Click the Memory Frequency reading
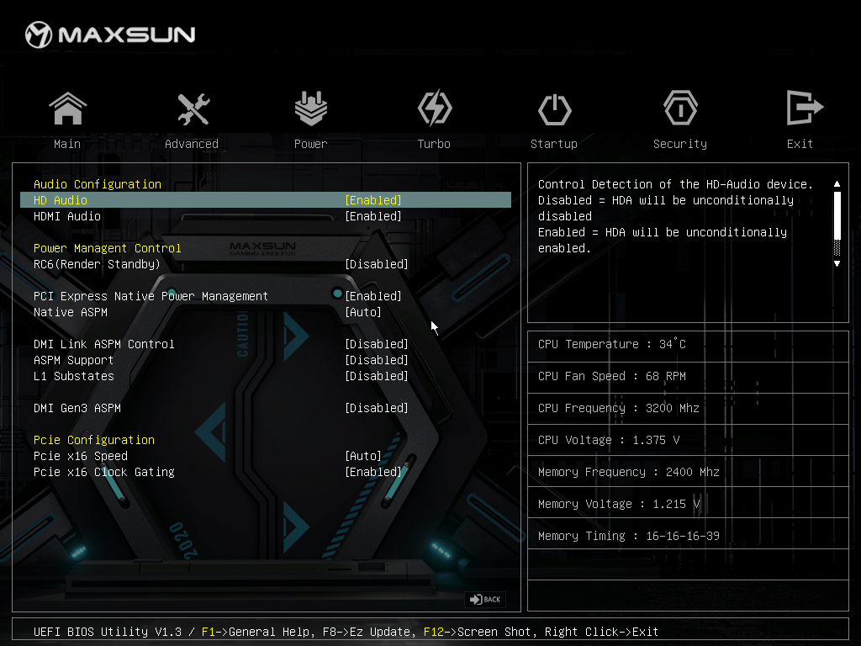The image size is (861, 646). 629,472
